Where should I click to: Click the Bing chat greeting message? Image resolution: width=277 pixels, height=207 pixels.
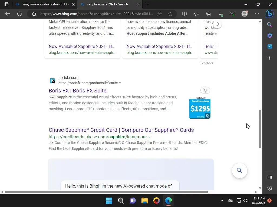pyautogui.click(x=118, y=186)
